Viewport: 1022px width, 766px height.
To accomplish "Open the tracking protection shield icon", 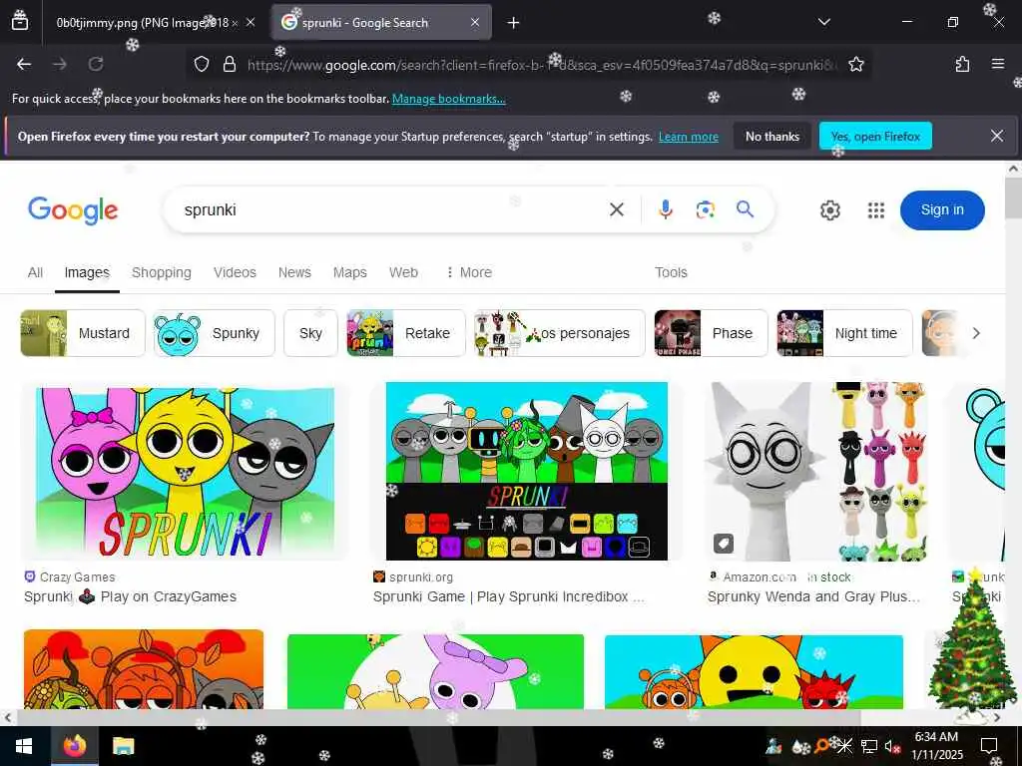I will click(x=202, y=64).
